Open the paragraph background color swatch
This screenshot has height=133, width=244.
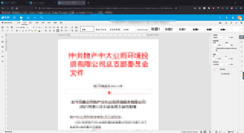point(216,69)
